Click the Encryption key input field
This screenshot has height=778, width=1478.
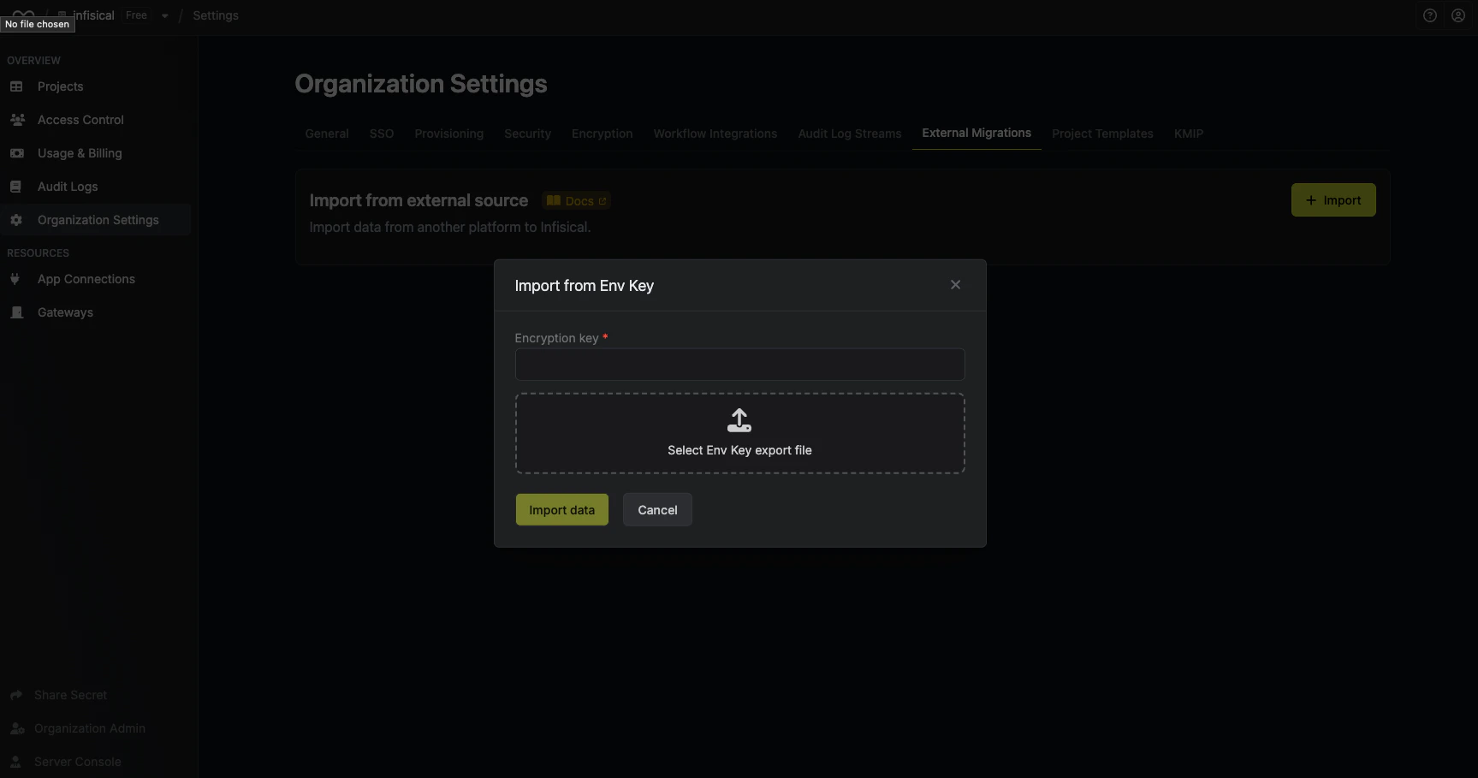pyautogui.click(x=739, y=365)
